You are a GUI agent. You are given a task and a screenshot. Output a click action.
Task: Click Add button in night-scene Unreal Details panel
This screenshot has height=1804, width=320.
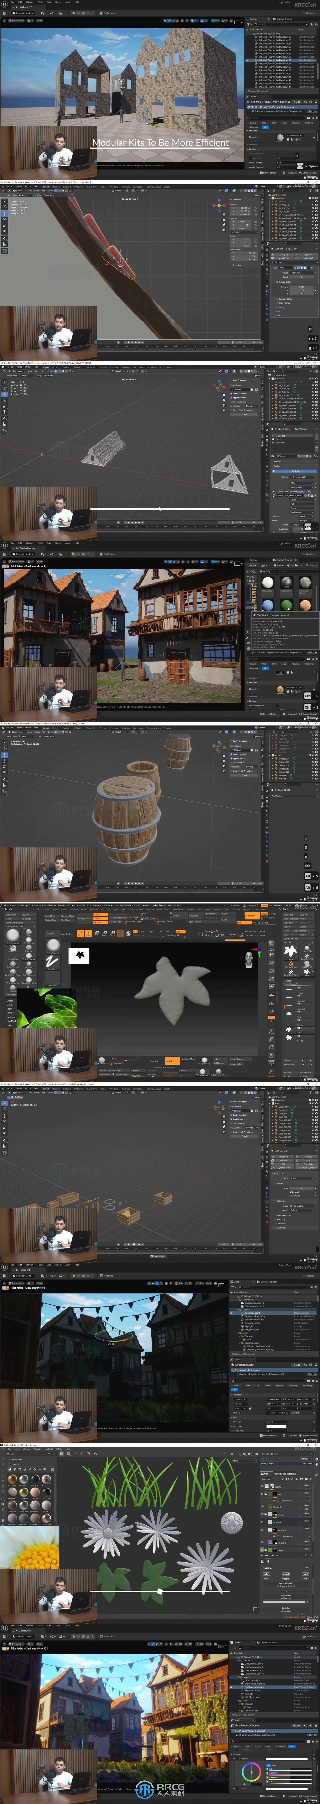tap(297, 1365)
